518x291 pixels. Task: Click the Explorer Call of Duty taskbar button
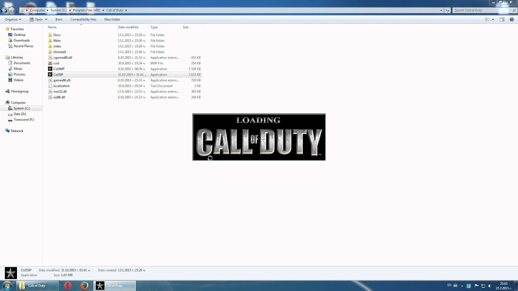click(x=38, y=286)
